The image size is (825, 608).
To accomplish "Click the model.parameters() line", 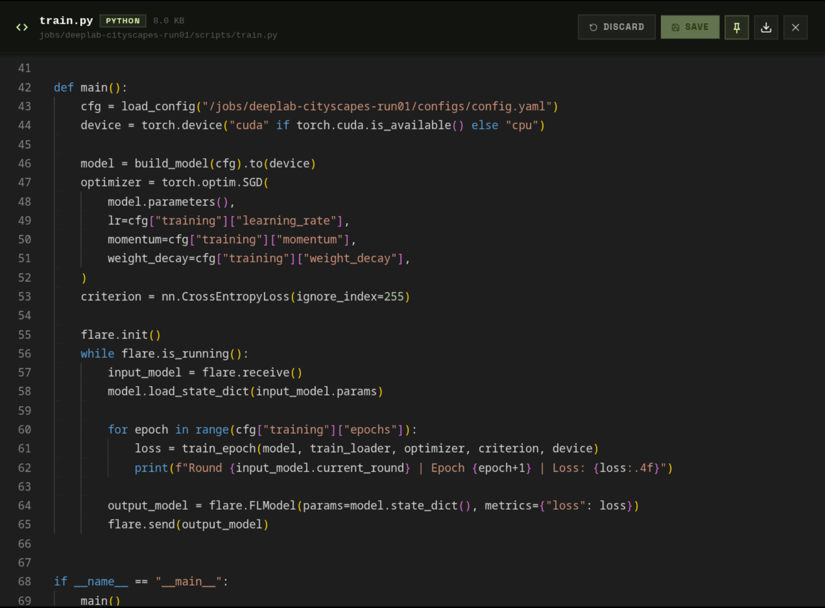I will click(x=171, y=202).
